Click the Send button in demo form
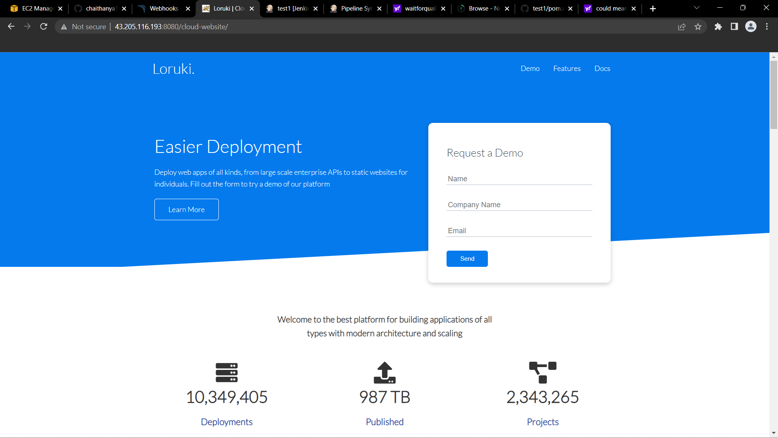778x438 pixels. tap(467, 259)
